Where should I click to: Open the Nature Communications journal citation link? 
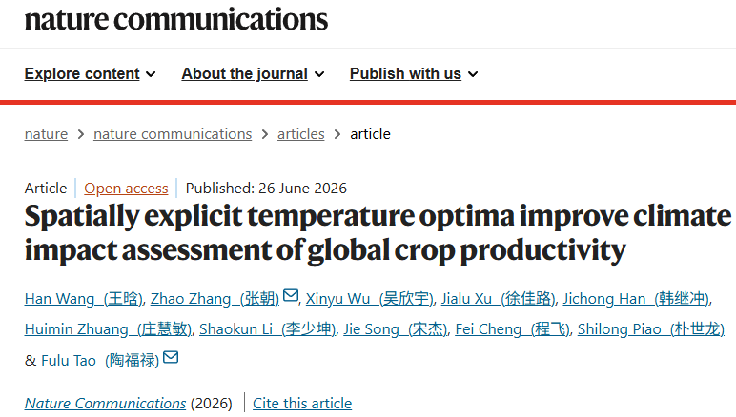point(105,404)
